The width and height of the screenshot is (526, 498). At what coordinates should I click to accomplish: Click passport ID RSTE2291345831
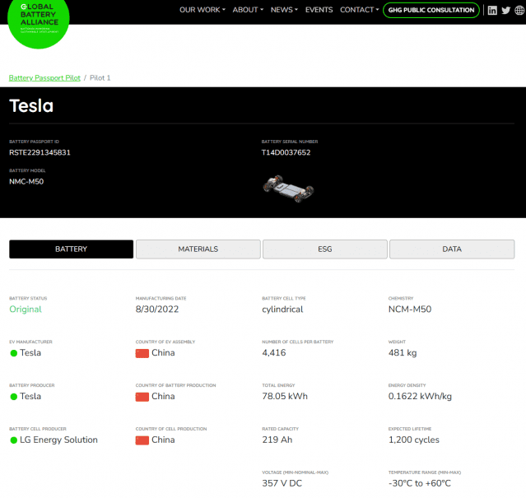coord(40,152)
